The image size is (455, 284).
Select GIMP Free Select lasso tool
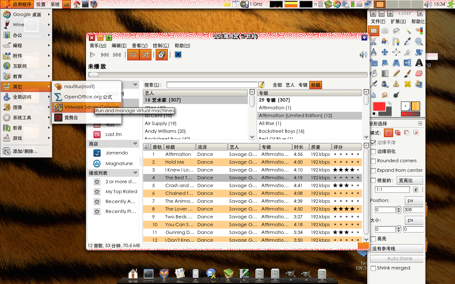(396, 31)
